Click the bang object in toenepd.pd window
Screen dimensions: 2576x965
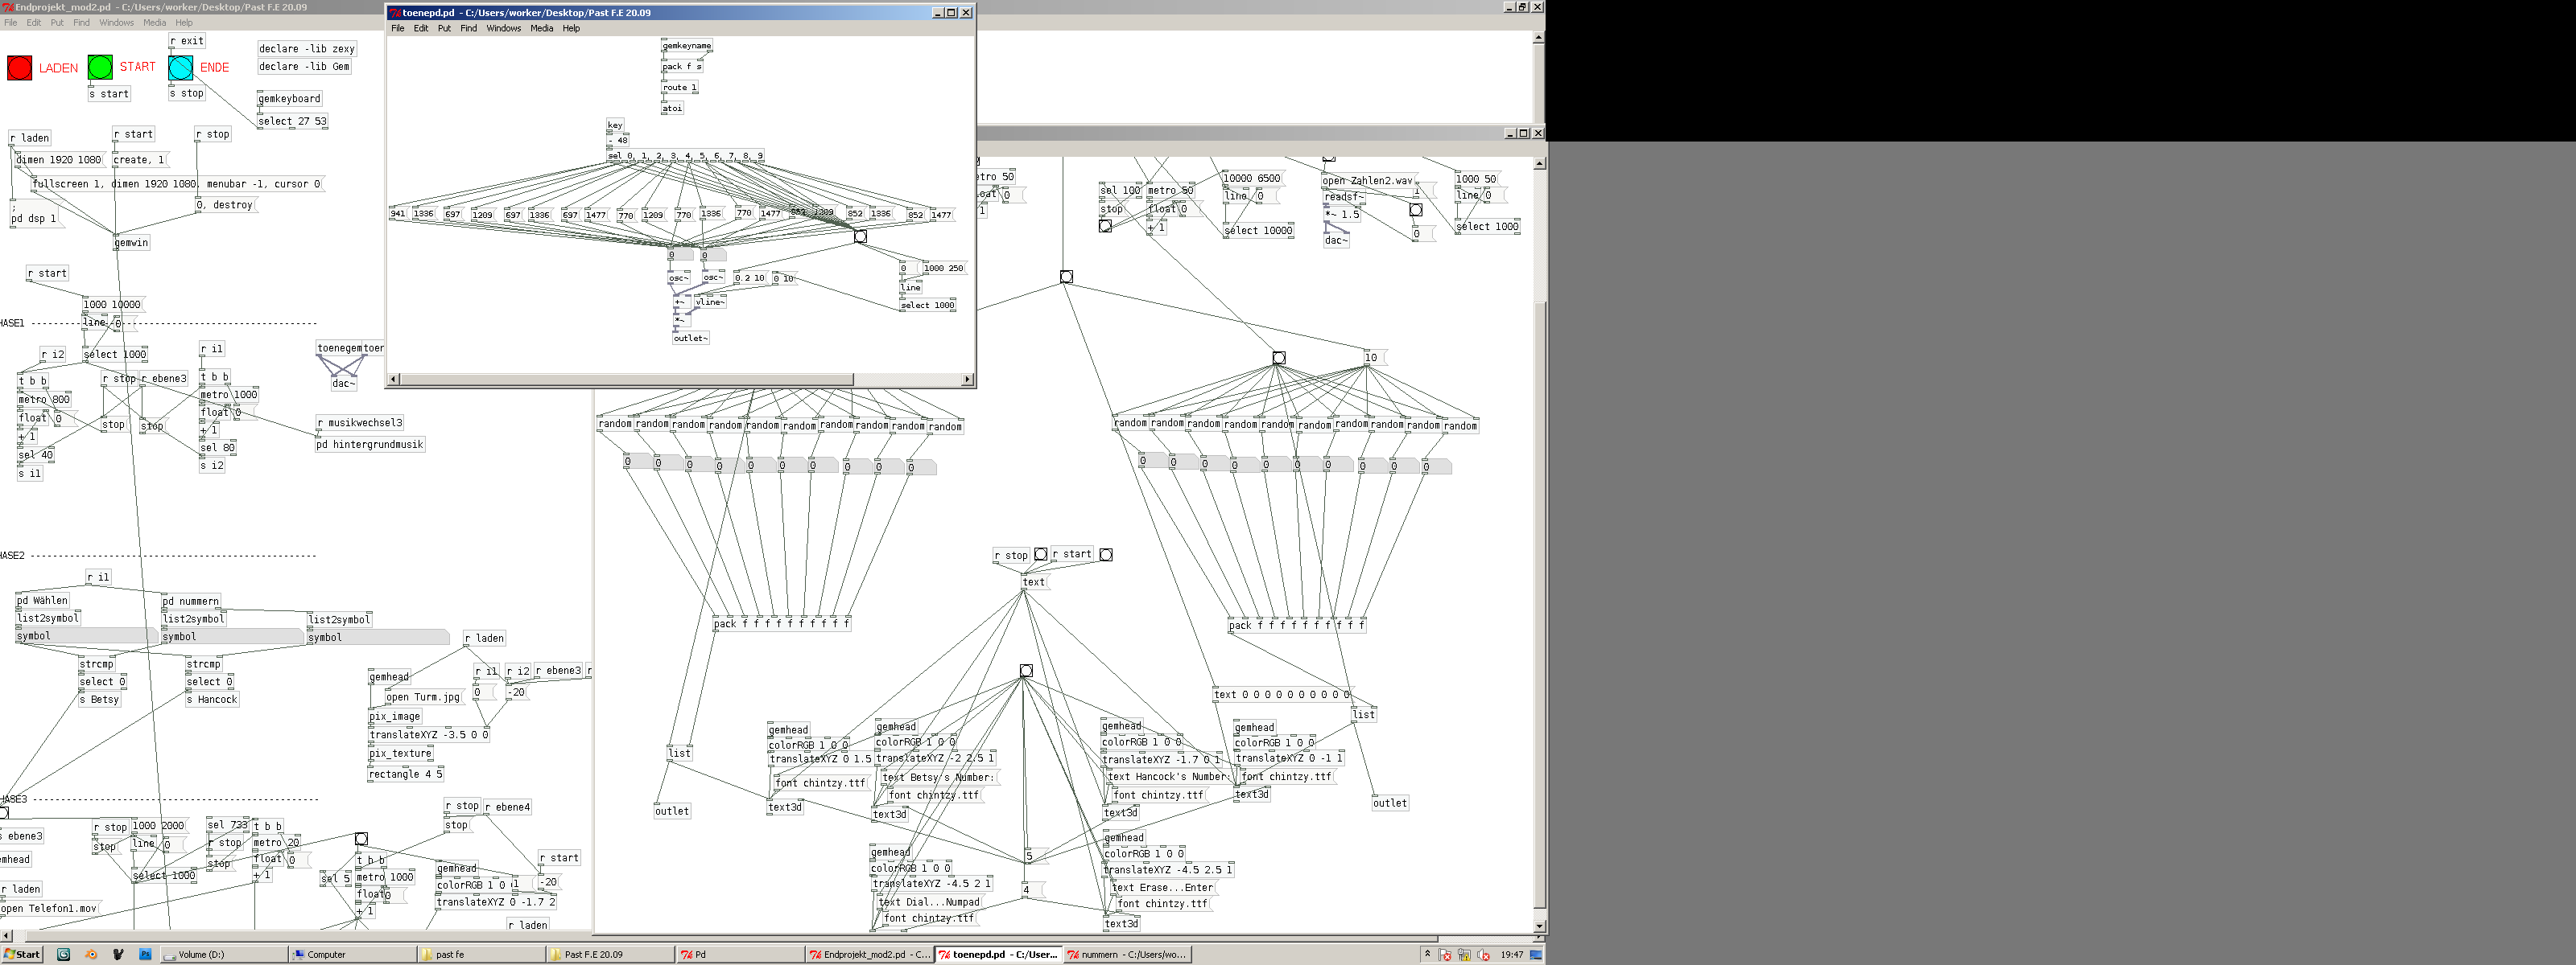pyautogui.click(x=860, y=236)
